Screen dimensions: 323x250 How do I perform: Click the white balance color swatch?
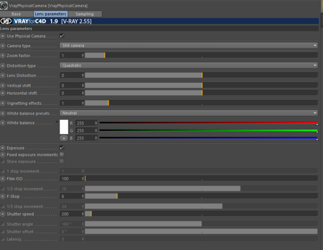[64, 127]
